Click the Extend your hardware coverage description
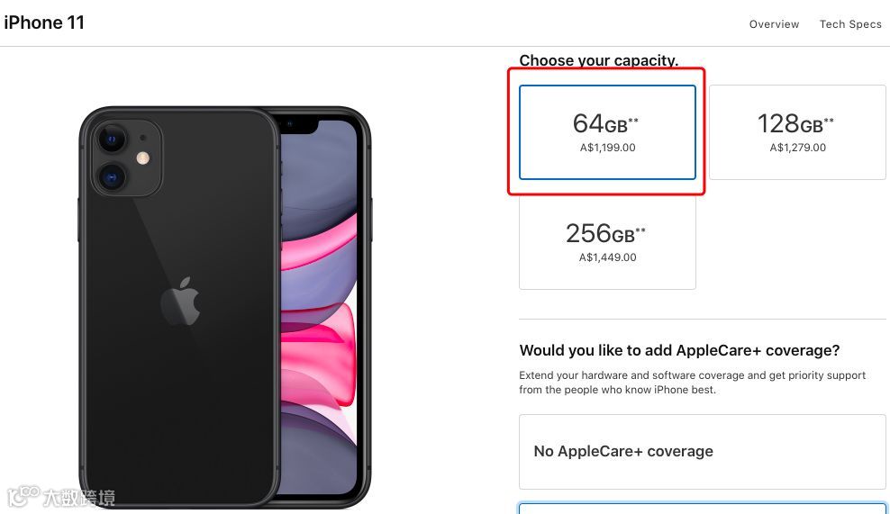The height and width of the screenshot is (514, 890). (693, 383)
